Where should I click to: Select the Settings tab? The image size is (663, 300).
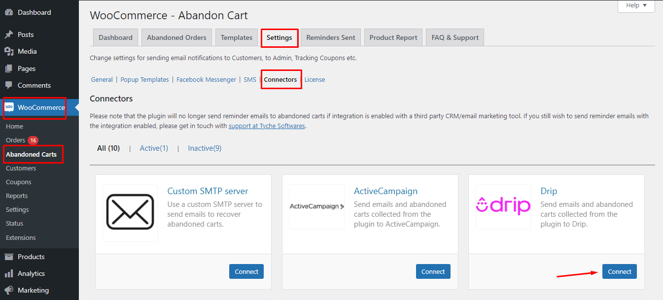(279, 37)
